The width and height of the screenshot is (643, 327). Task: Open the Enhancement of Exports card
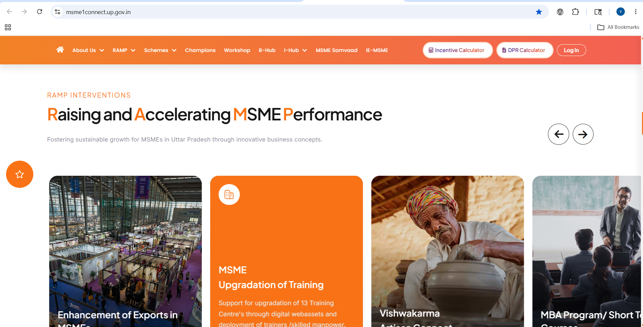(125, 251)
